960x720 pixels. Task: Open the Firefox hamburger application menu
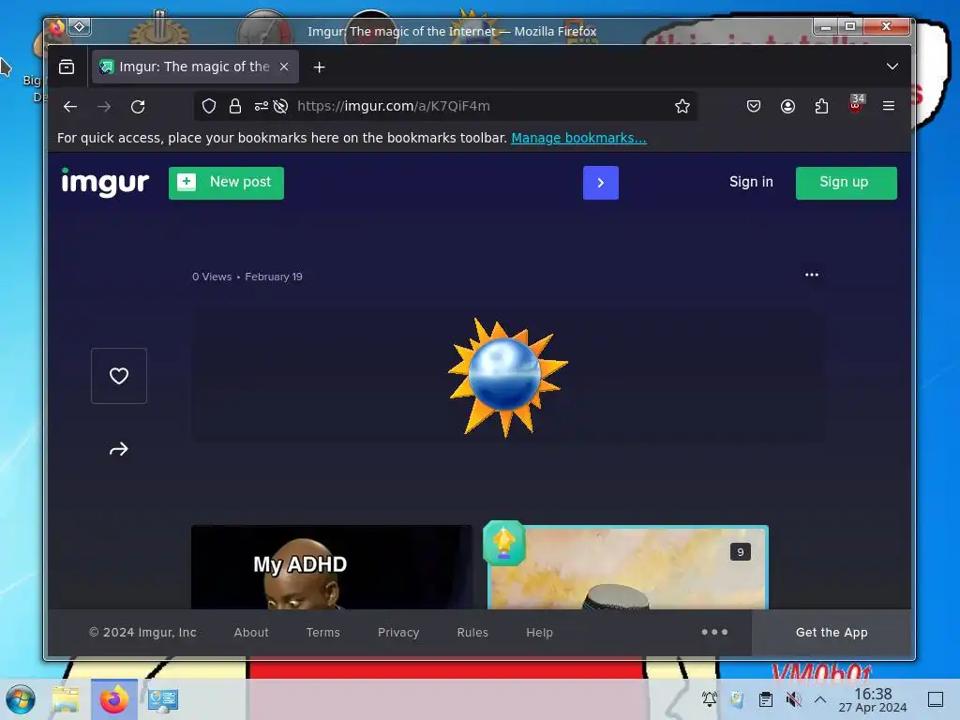point(889,106)
